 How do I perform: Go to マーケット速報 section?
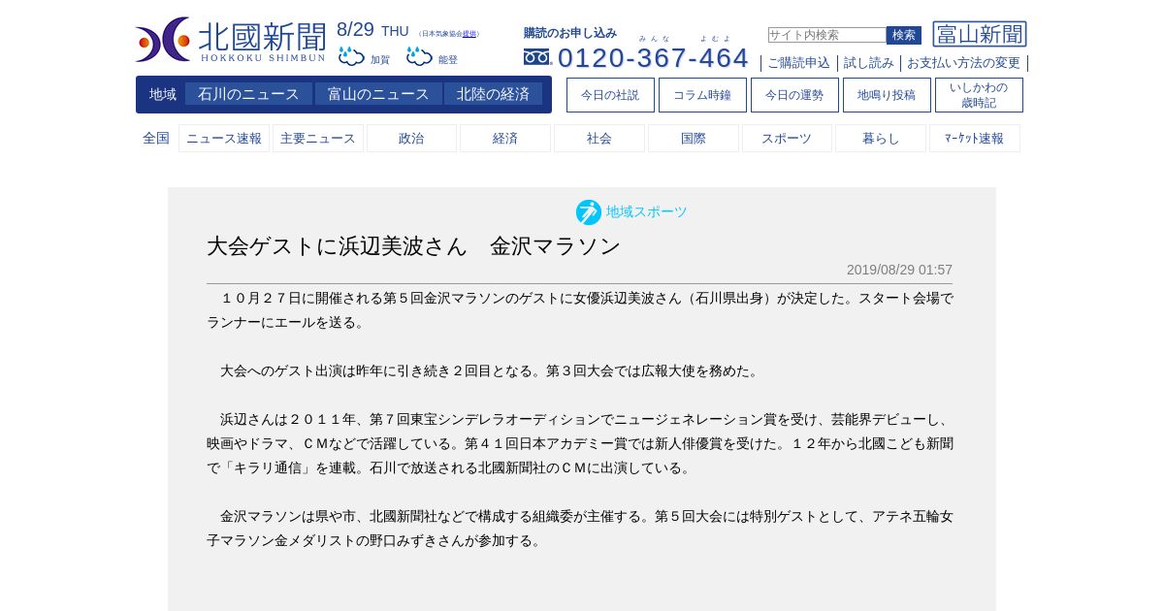pyautogui.click(x=975, y=139)
